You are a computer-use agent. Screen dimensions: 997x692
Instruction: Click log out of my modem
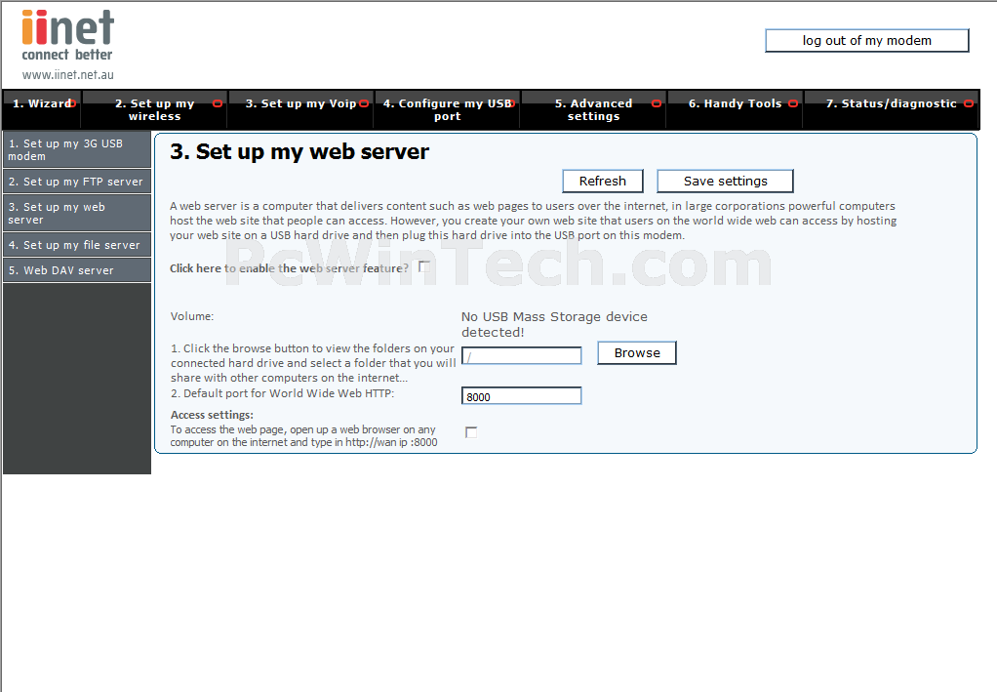tap(866, 41)
